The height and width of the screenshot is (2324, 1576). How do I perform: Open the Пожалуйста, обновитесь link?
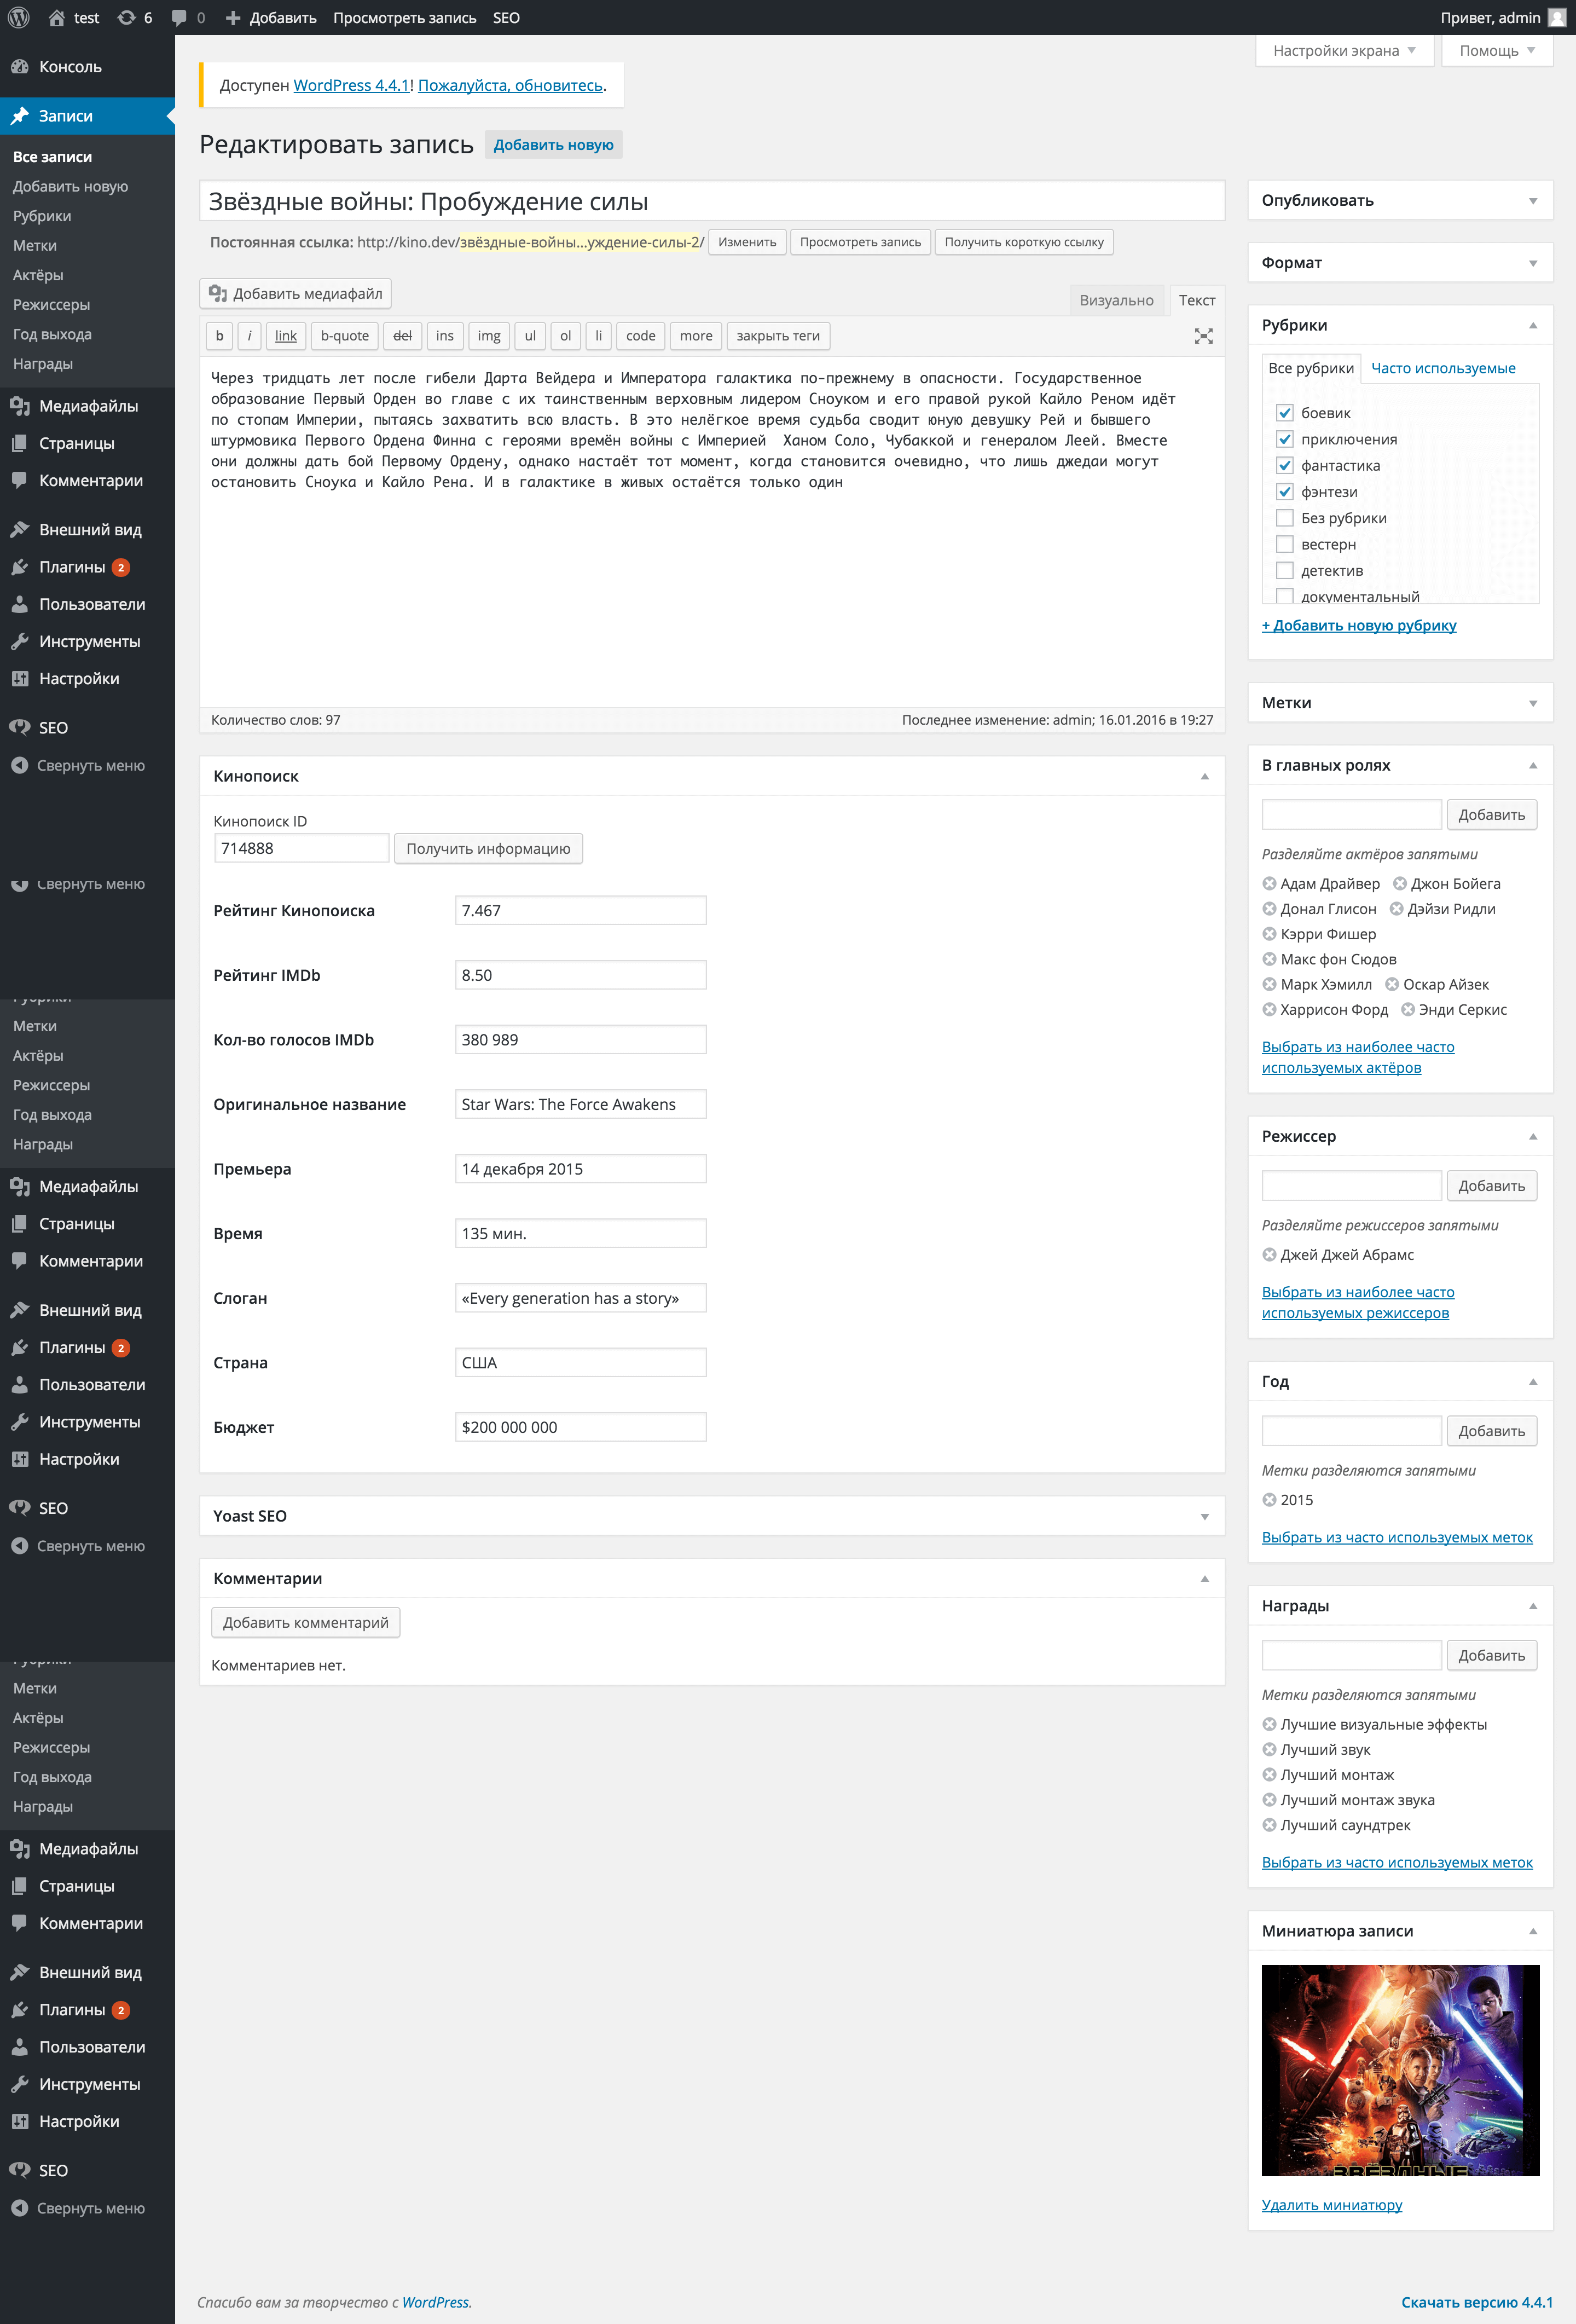tap(510, 86)
